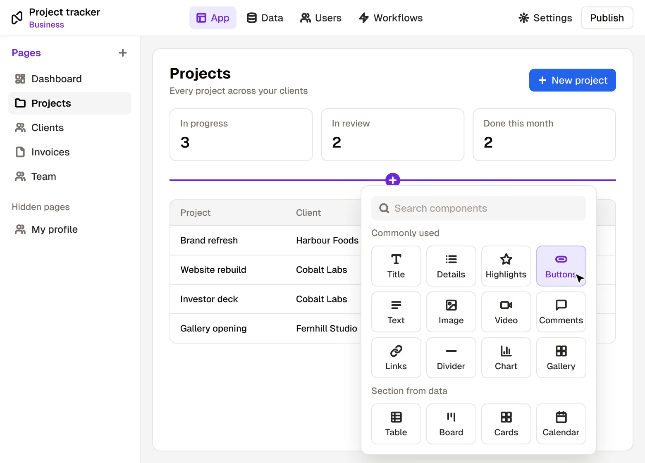This screenshot has height=463, width=645.
Task: Click the Client column header
Action: click(308, 213)
